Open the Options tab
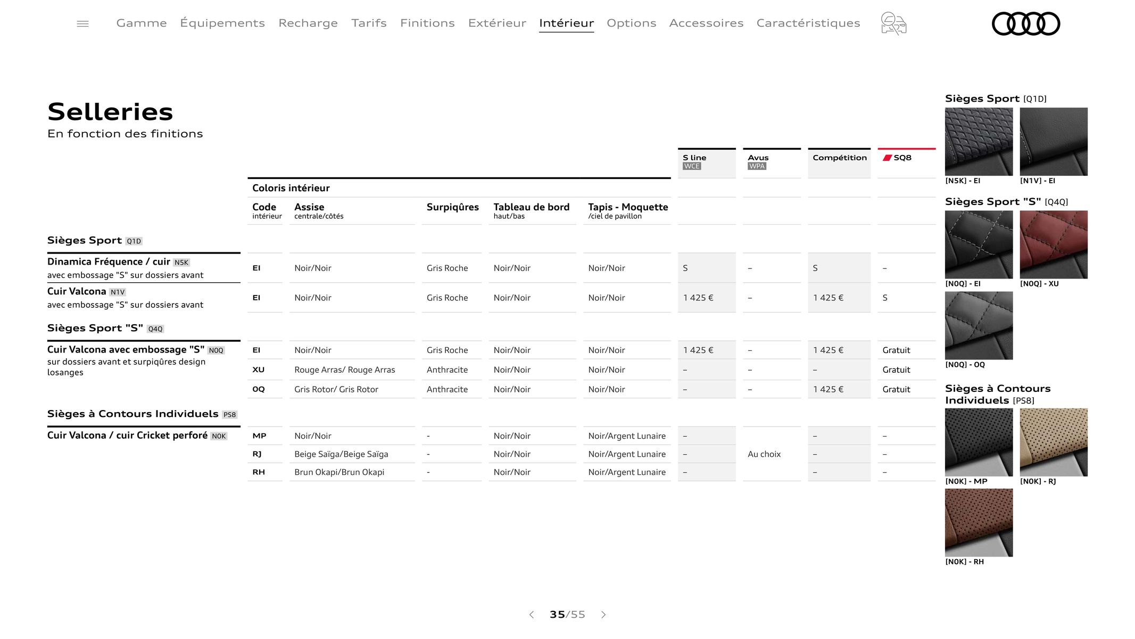The width and height of the screenshot is (1135, 639). tap(631, 23)
